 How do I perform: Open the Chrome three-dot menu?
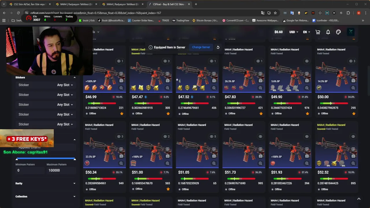point(365,13)
